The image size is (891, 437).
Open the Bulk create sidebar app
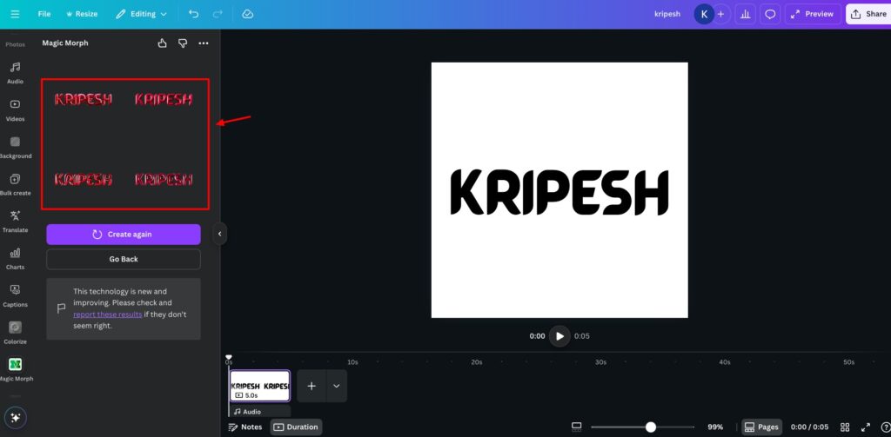click(x=16, y=185)
